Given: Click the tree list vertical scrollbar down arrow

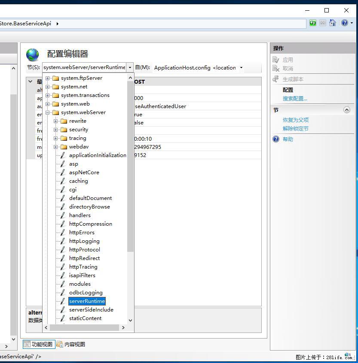Looking at the screenshot, I should [x=131, y=320].
